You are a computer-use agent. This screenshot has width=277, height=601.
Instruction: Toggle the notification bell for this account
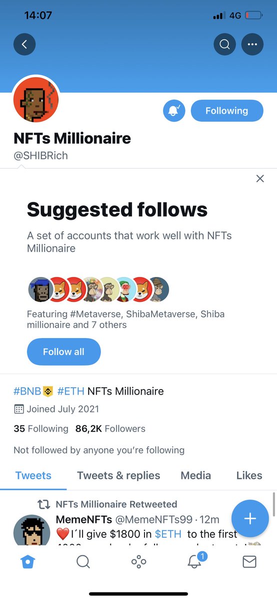point(174,111)
